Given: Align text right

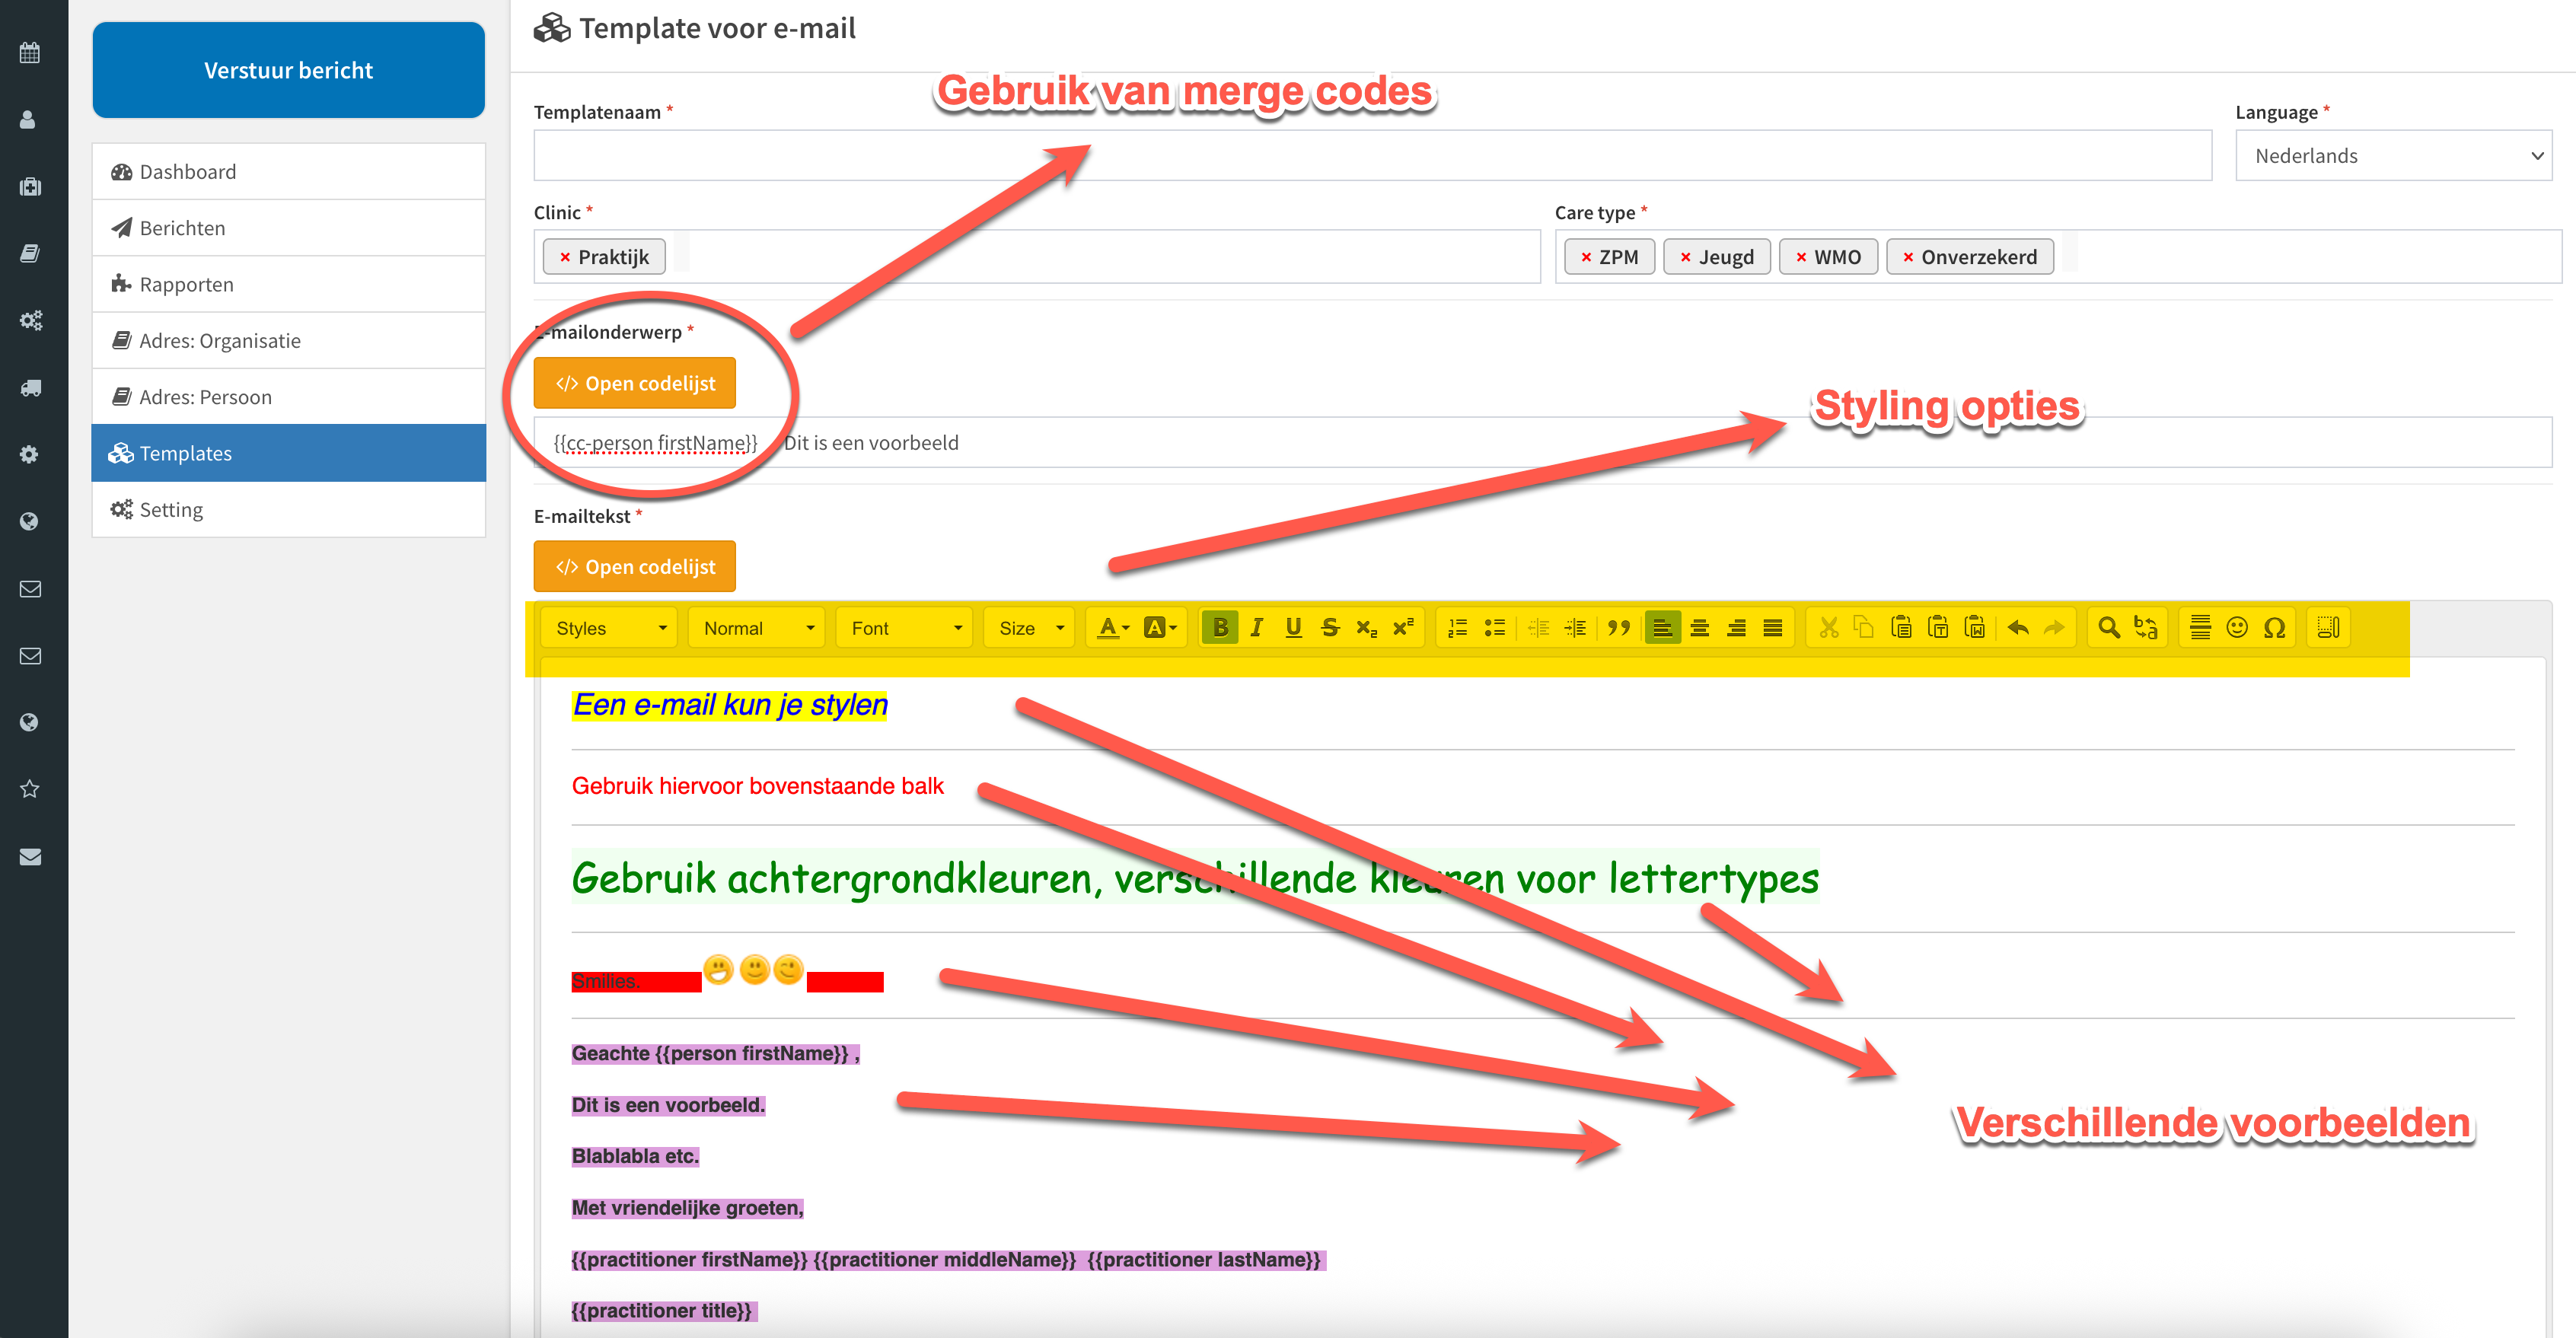Looking at the screenshot, I should pyautogui.click(x=1736, y=628).
